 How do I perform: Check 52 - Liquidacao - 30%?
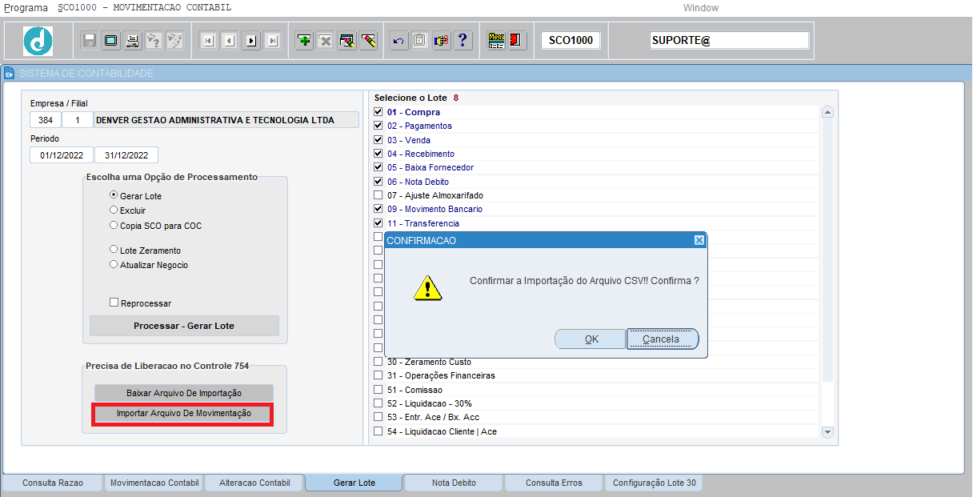tap(378, 403)
